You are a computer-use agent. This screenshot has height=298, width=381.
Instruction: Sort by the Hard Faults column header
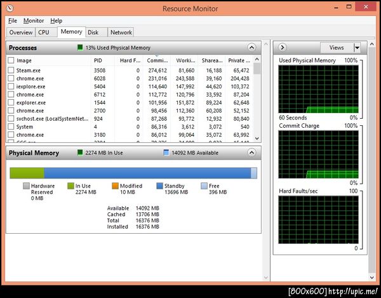tap(130, 60)
